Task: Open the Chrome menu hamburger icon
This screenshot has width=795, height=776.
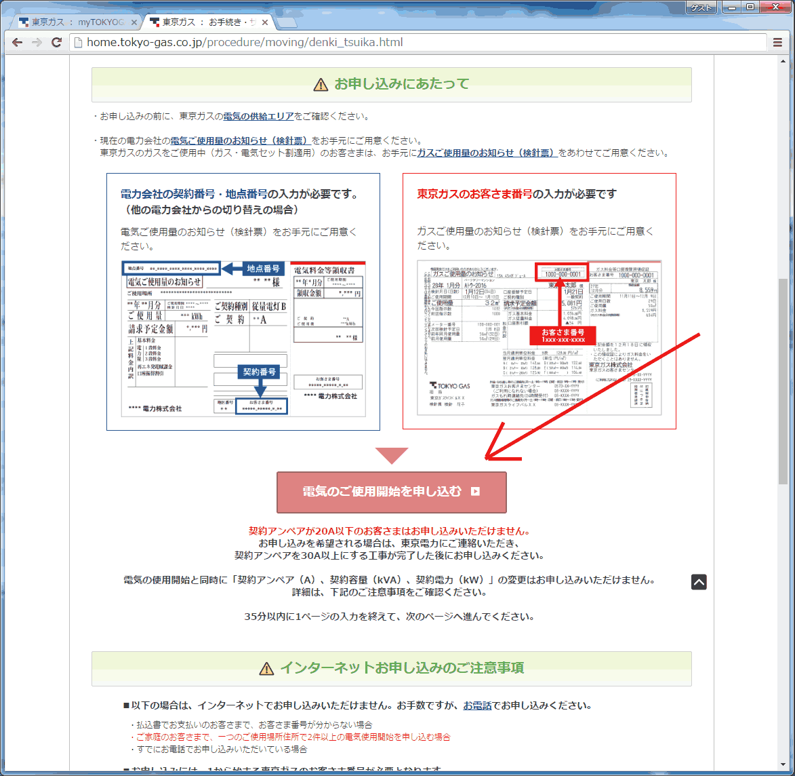Action: [777, 43]
